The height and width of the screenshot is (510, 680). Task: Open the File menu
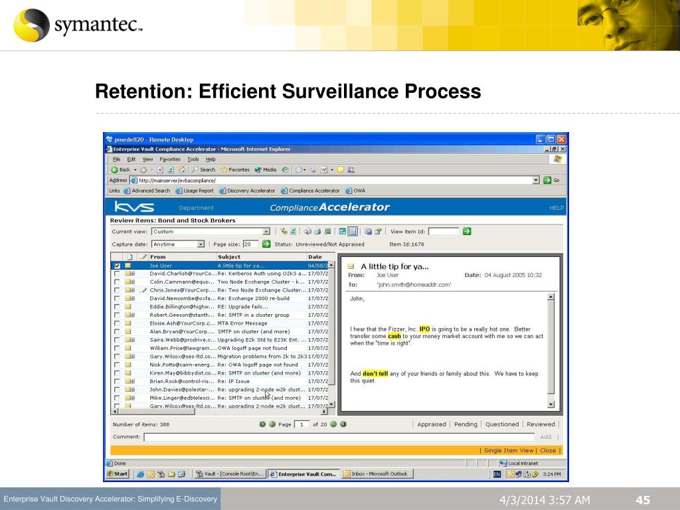(117, 159)
